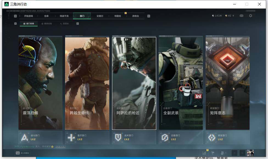Open the 震荡危情 mission card
Viewport: 268px width, 159px height.
click(40, 83)
